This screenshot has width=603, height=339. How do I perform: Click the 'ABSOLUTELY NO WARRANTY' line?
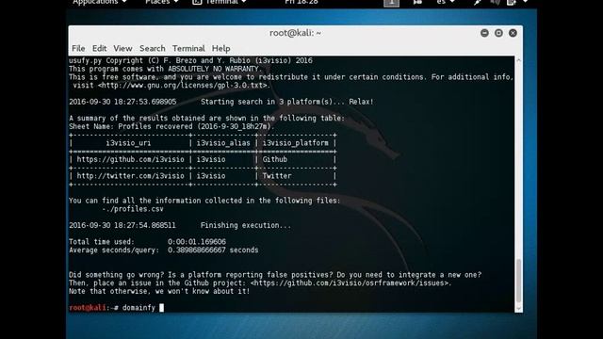pyautogui.click(x=166, y=69)
